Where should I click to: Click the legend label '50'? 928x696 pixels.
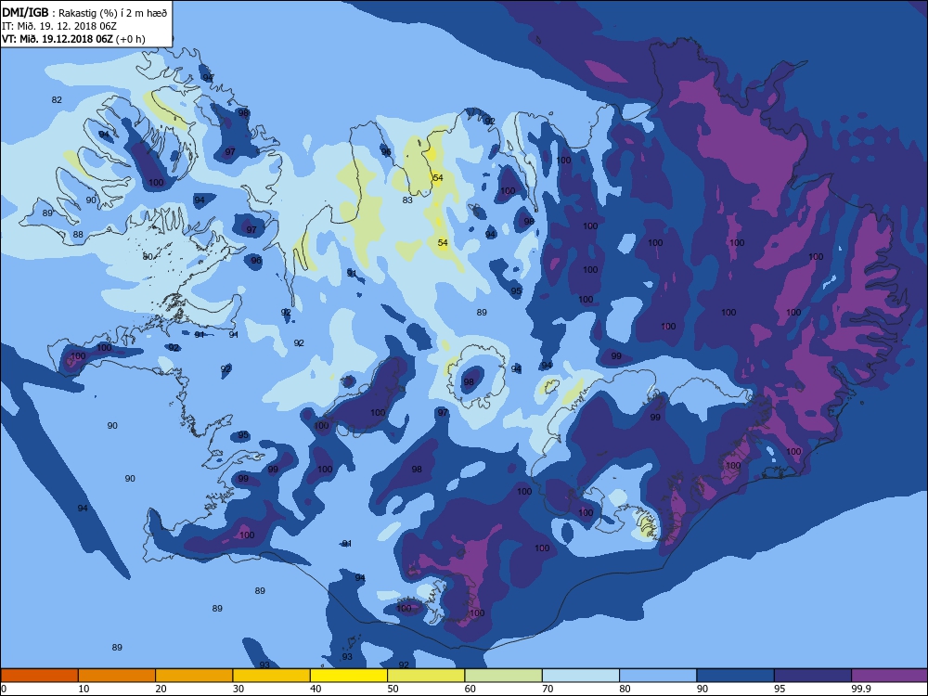(x=393, y=689)
